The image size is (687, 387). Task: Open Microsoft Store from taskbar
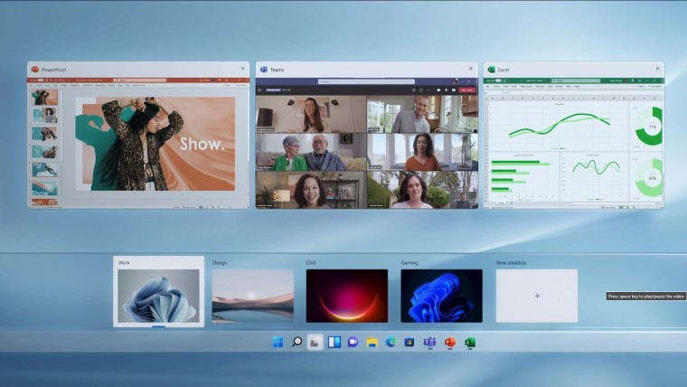pyautogui.click(x=409, y=343)
